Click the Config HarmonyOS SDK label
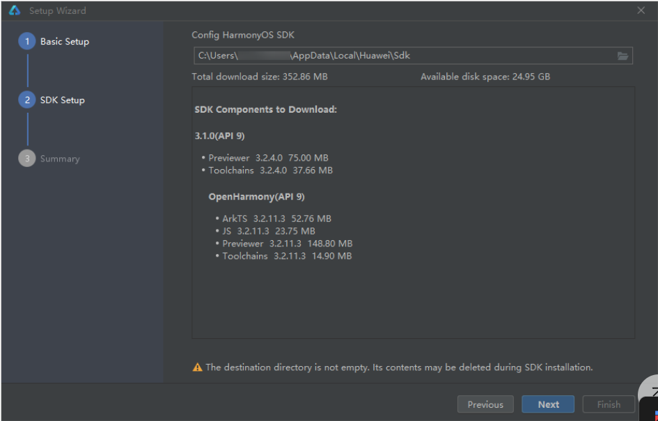 click(x=243, y=35)
